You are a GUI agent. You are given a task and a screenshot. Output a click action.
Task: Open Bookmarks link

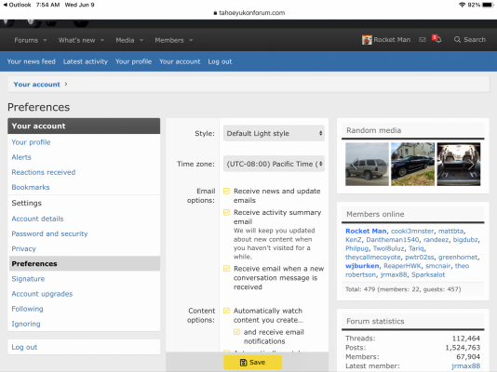pos(31,187)
